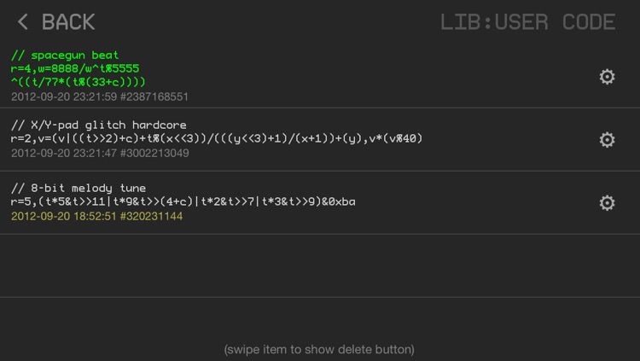Load the r=5,(t*5&t>>11 formula line
Screen dimensions: 640x361
tap(183, 201)
